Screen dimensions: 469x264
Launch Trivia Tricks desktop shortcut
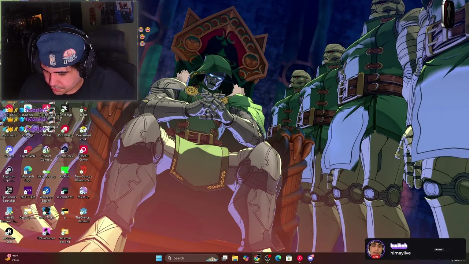tap(46, 213)
